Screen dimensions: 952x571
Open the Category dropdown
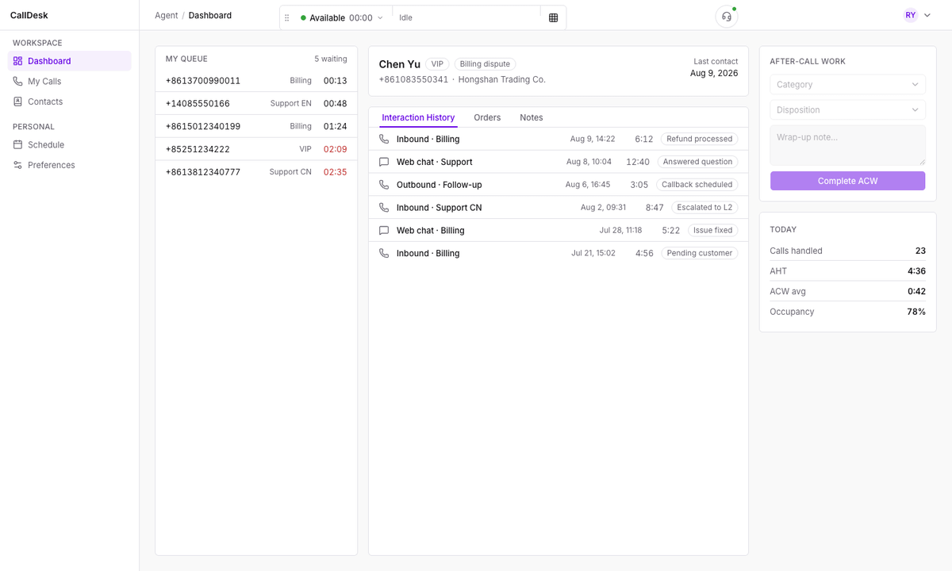[847, 85]
